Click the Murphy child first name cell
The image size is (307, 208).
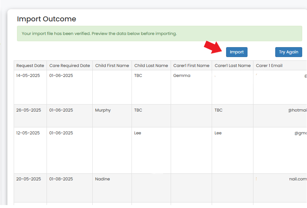coord(103,110)
